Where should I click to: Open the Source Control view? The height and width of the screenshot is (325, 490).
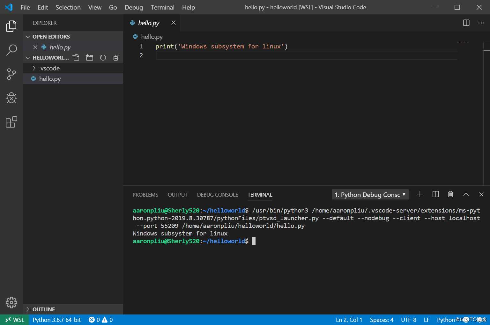11,74
